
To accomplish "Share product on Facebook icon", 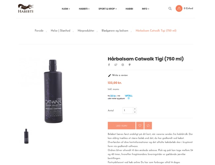I will (x=109, y=65).
